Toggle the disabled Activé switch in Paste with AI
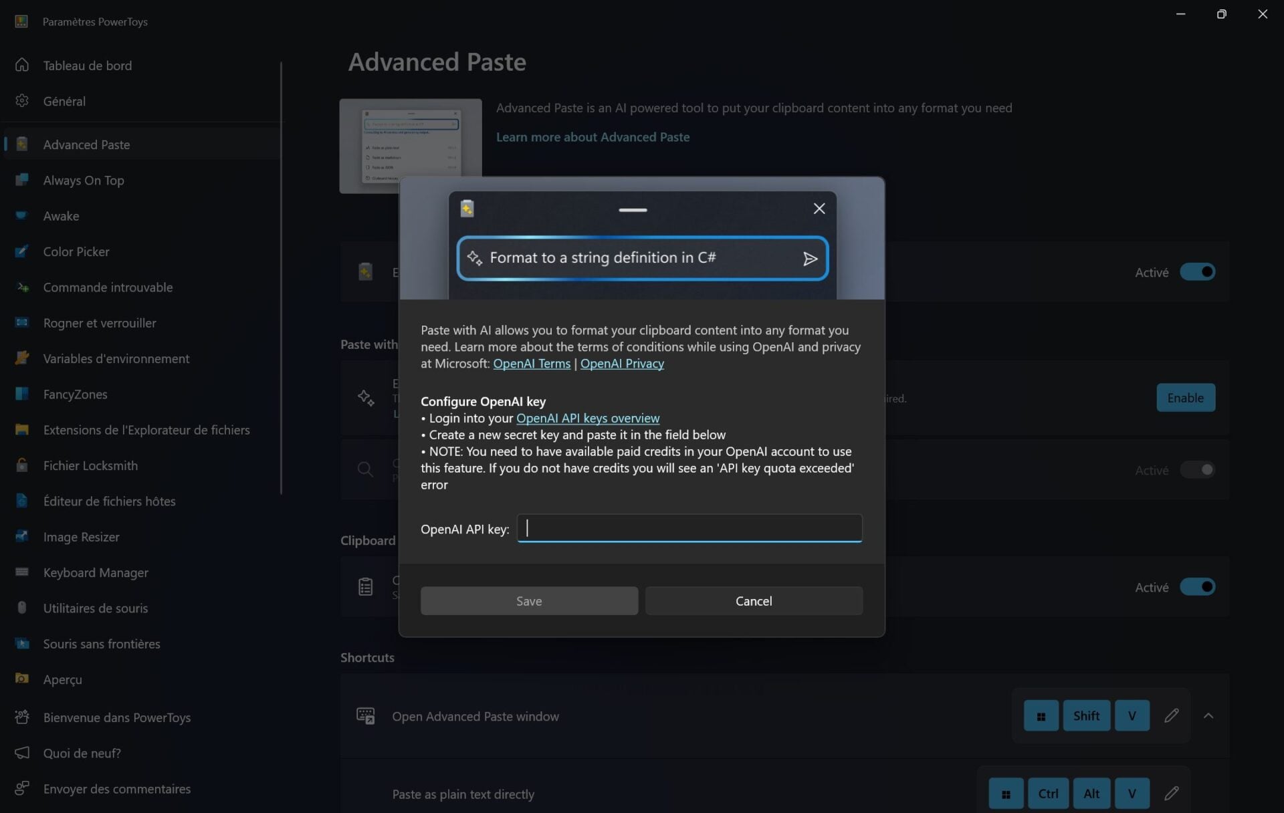 (1198, 470)
